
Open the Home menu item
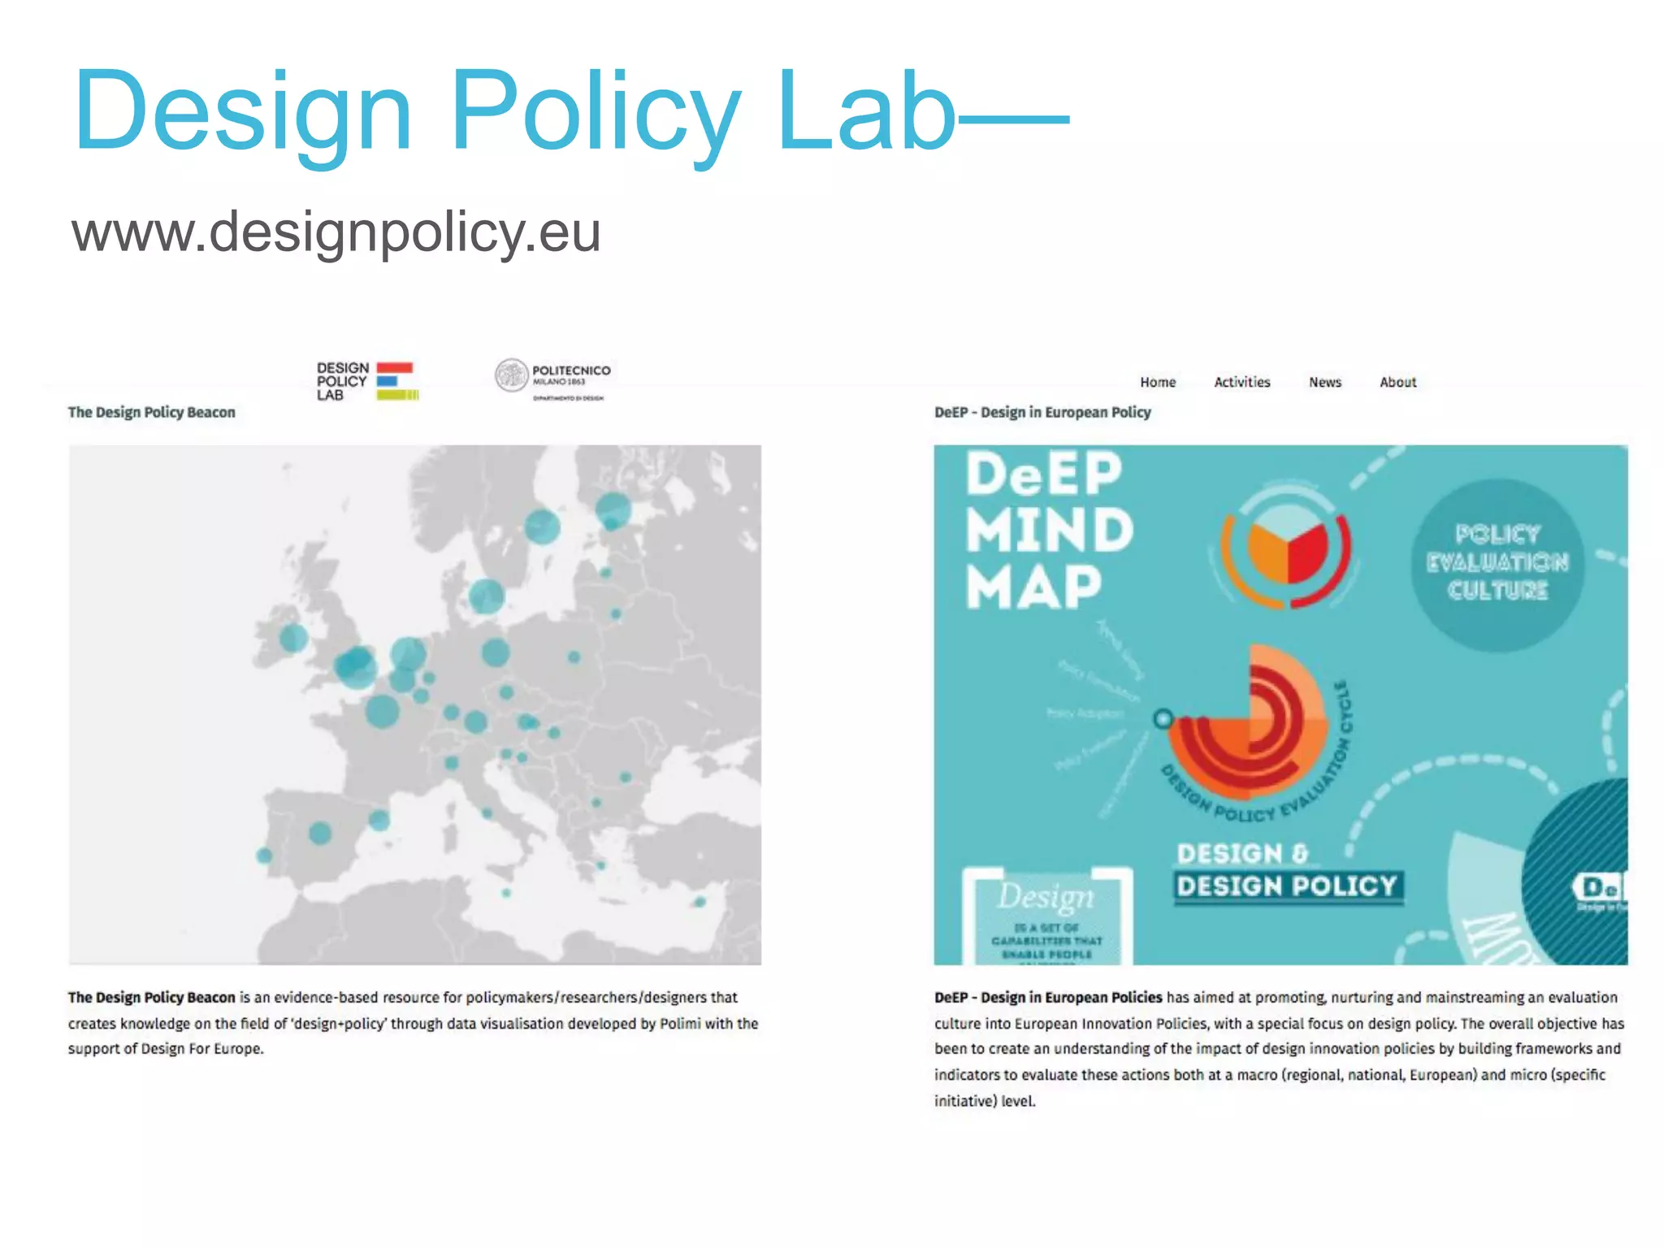point(1157,382)
